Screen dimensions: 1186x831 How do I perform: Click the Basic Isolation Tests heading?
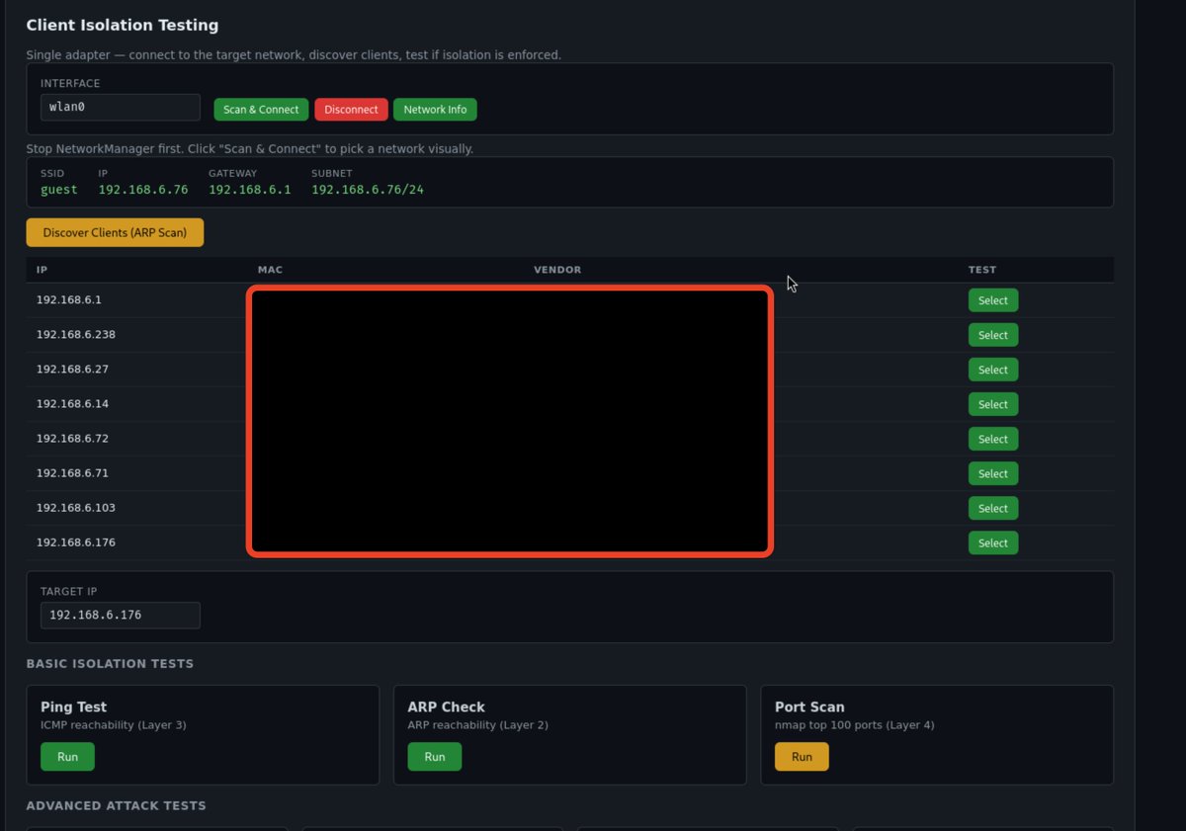pos(110,664)
